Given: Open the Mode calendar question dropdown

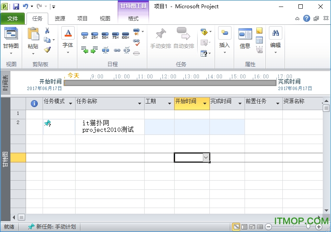Looking at the screenshot, I should [x=205, y=53].
